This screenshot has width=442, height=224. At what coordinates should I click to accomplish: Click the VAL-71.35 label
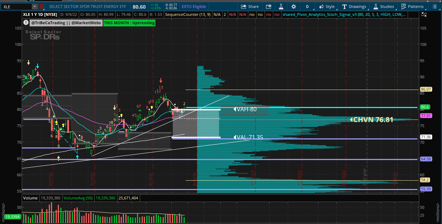(x=249, y=137)
